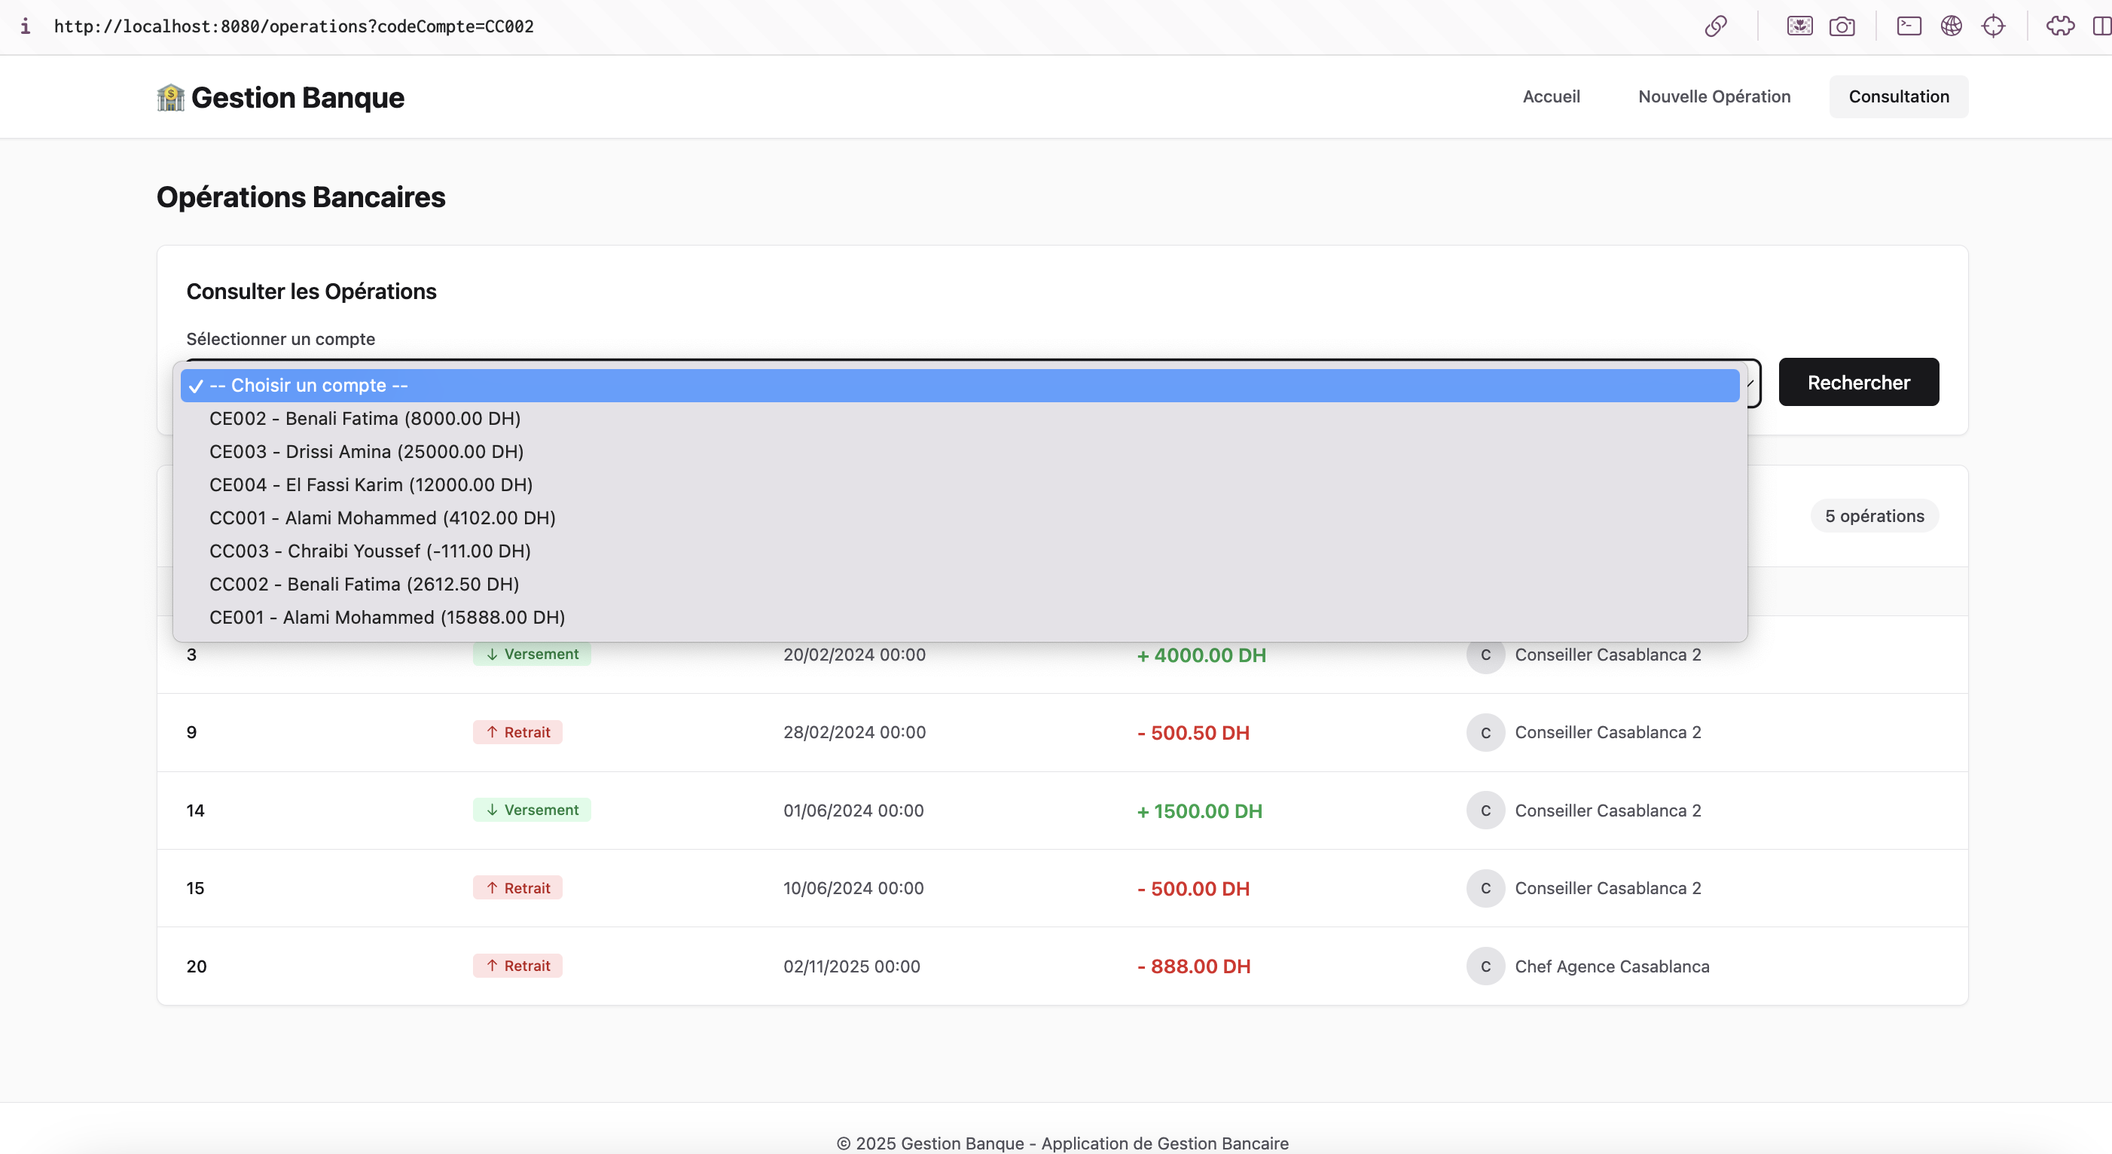Click the globe network icon
The height and width of the screenshot is (1154, 2112).
[x=1951, y=26]
